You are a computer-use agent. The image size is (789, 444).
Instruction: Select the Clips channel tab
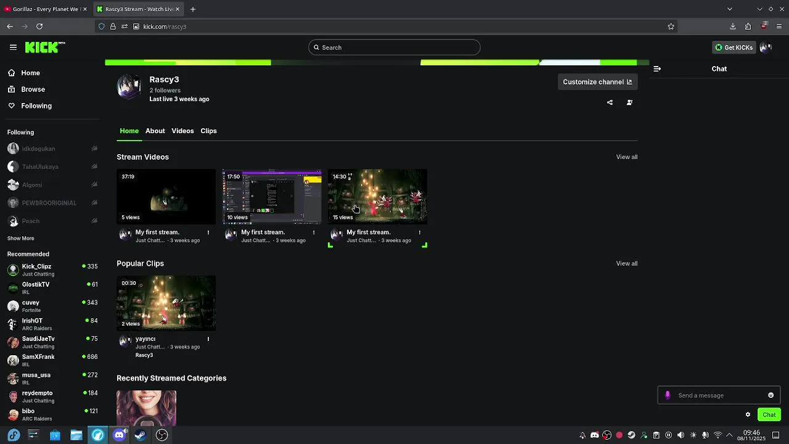click(208, 131)
